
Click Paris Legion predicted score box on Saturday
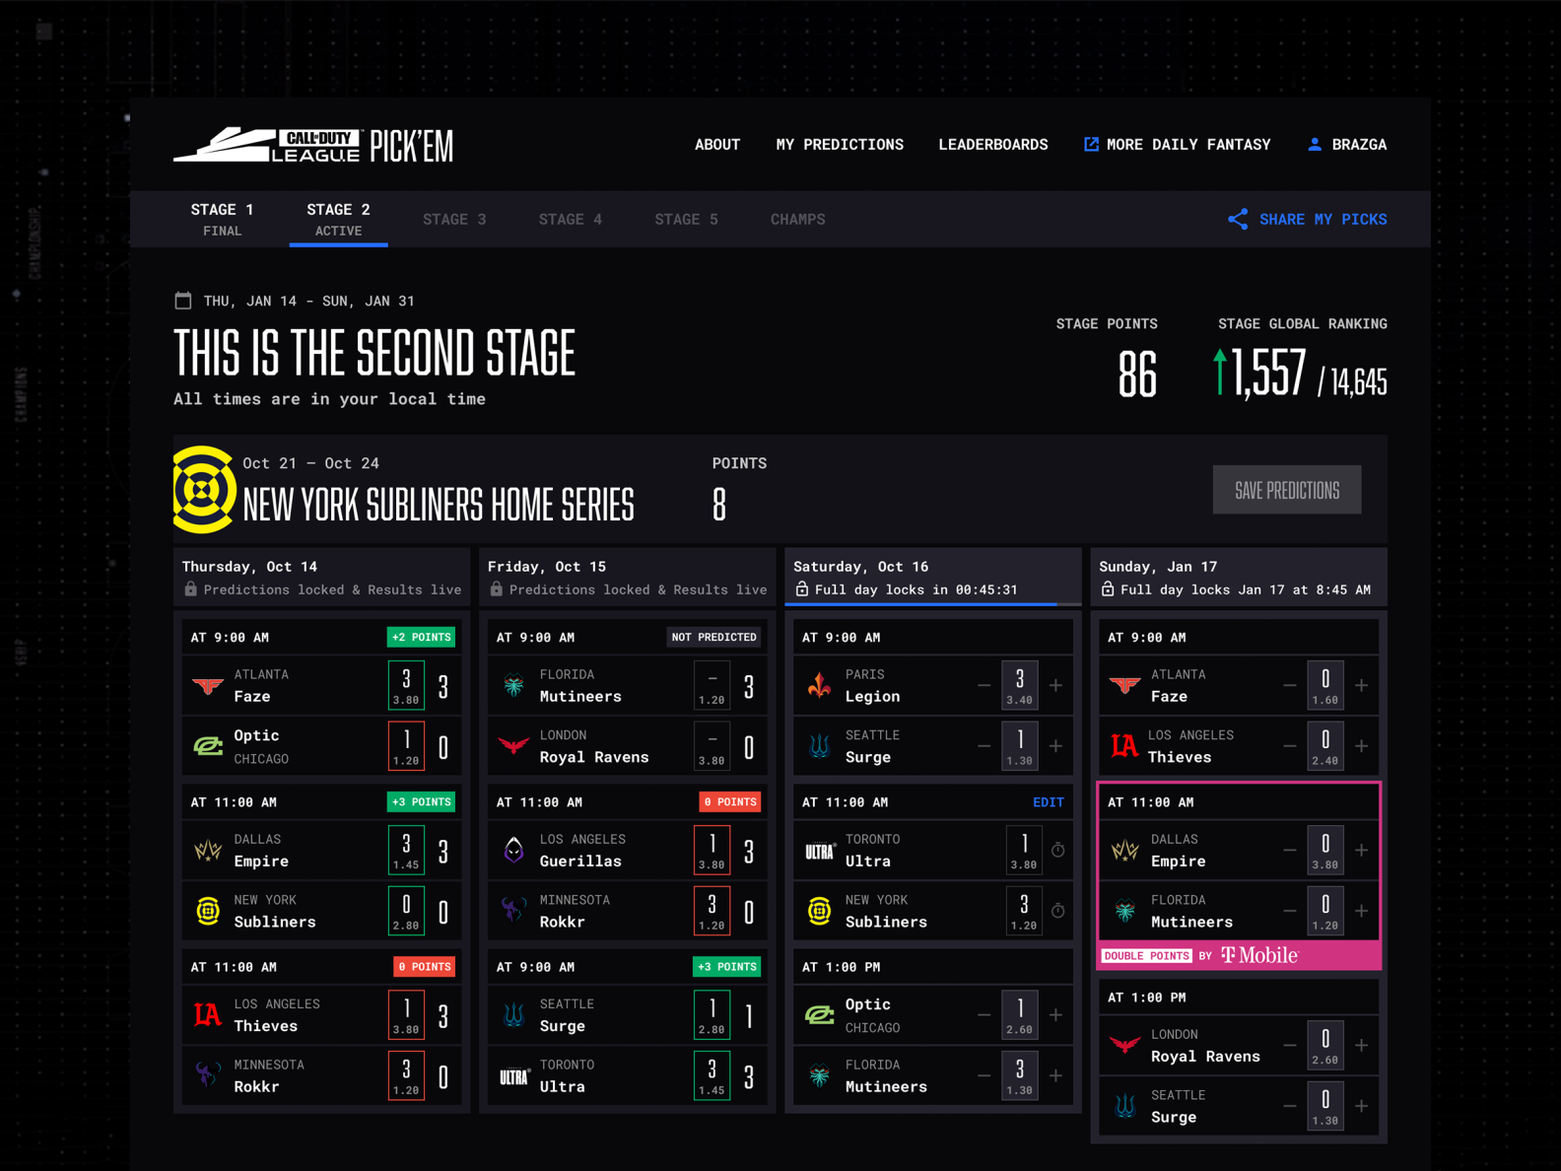(x=1020, y=685)
